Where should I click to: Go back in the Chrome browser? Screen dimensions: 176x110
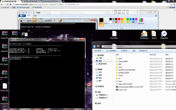point(2,4)
